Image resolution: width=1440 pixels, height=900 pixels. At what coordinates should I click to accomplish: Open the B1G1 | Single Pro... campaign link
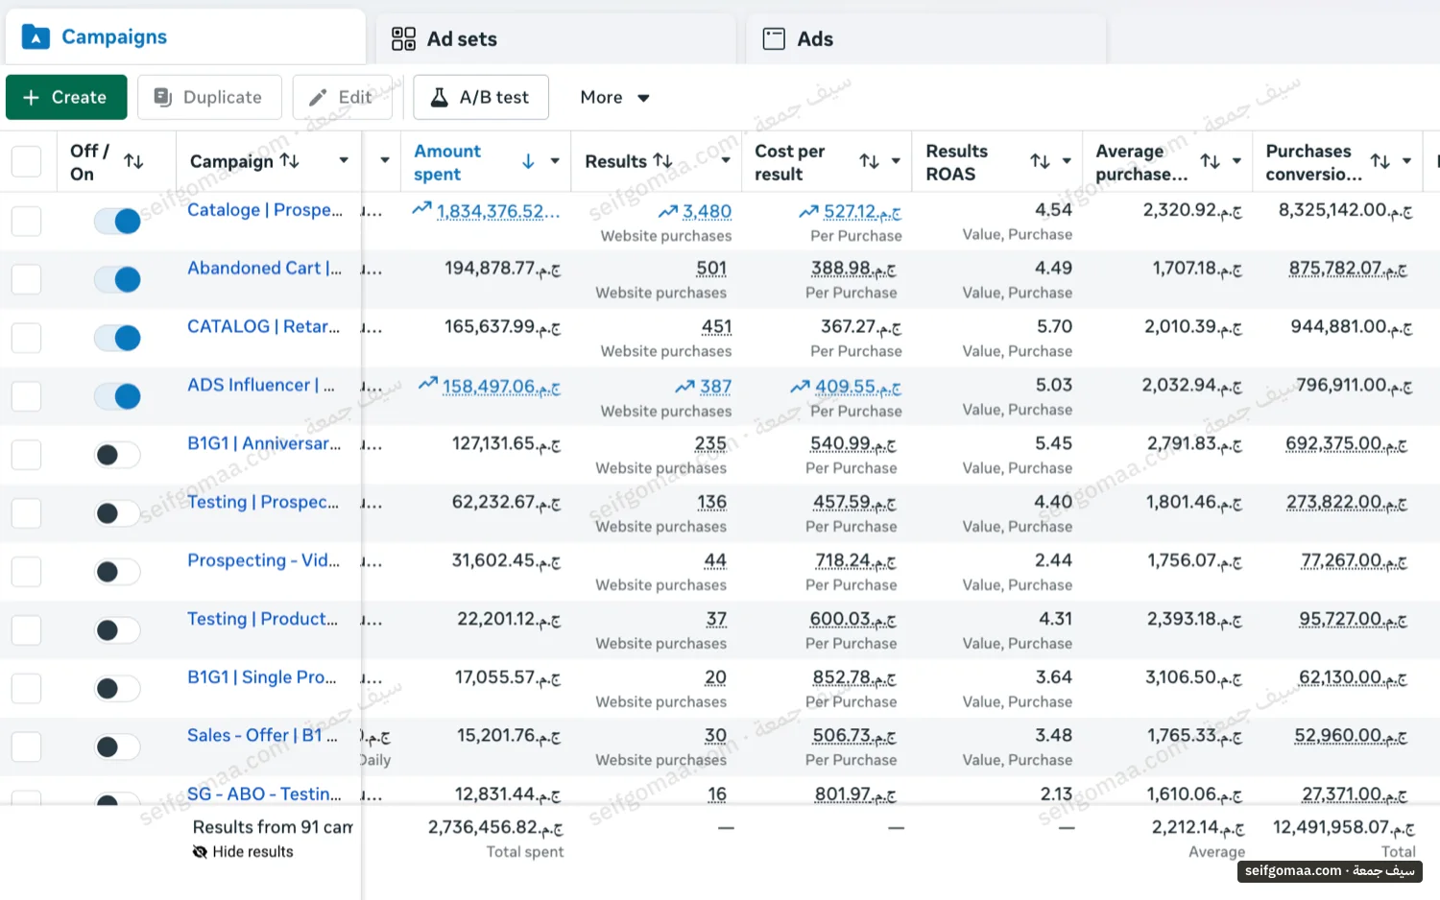(x=262, y=677)
